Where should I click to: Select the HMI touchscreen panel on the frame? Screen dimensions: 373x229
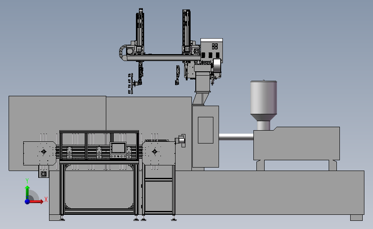point(118,150)
